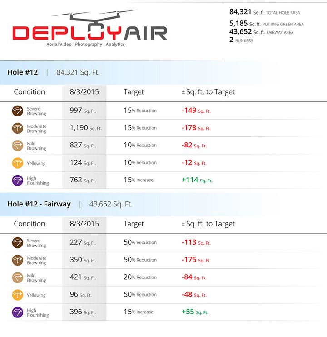Click the Mild Browning icon in Hole #12 table
The width and height of the screenshot is (327, 337).
click(18, 146)
